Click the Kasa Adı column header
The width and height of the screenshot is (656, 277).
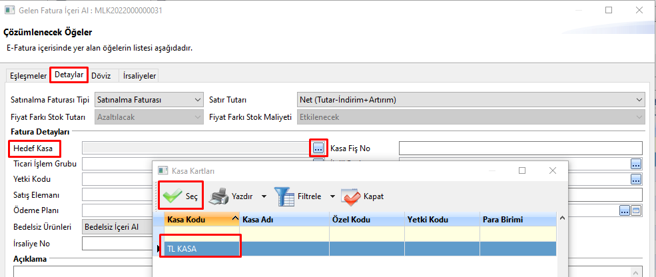click(x=284, y=220)
